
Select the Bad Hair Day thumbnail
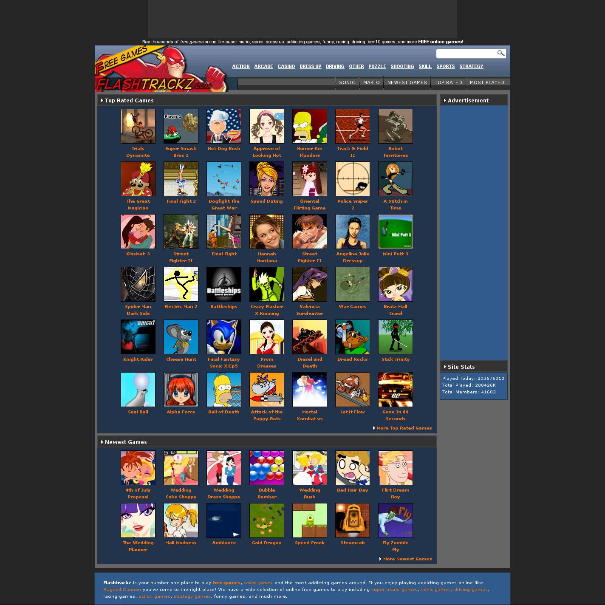click(x=353, y=468)
